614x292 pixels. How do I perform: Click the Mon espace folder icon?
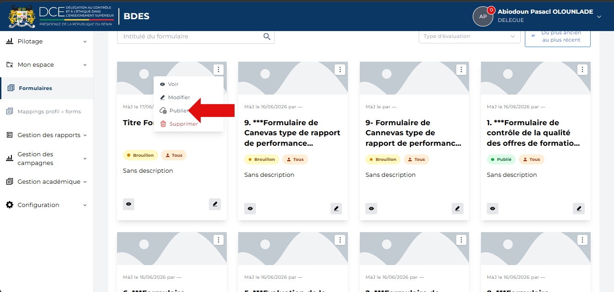[10, 64]
